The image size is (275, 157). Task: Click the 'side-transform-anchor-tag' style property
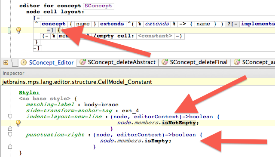pos(69,111)
